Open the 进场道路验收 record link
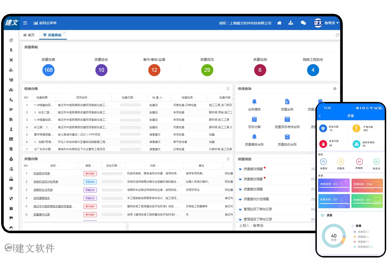387x258 pixels. (42, 198)
